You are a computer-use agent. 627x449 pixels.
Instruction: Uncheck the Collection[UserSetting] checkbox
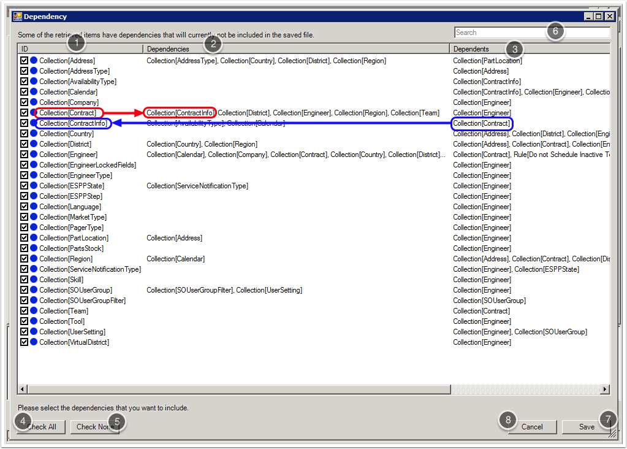click(x=25, y=332)
